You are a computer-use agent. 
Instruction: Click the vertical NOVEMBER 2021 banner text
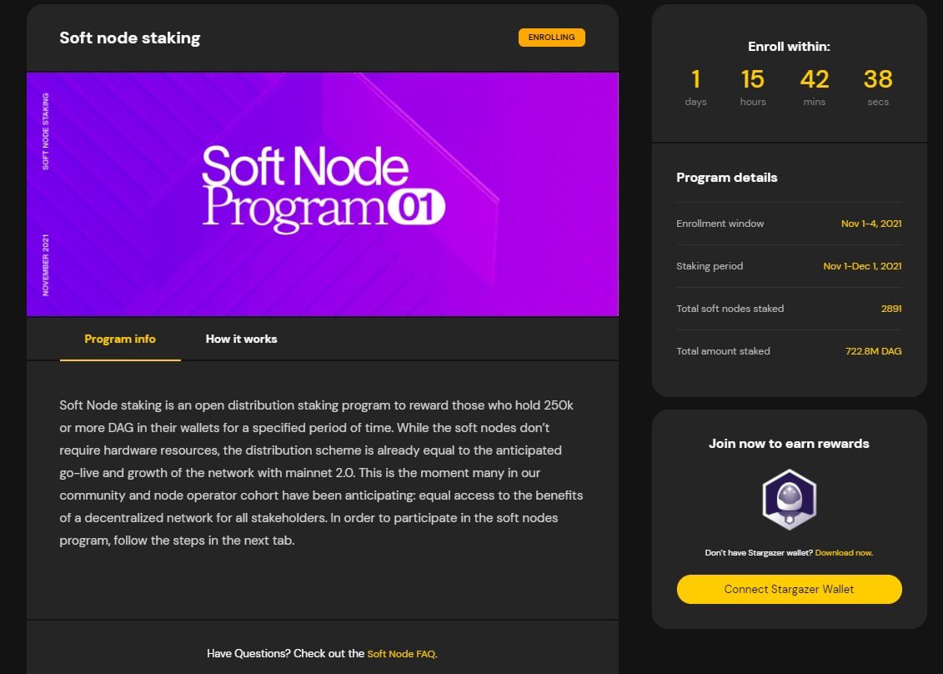coord(46,264)
